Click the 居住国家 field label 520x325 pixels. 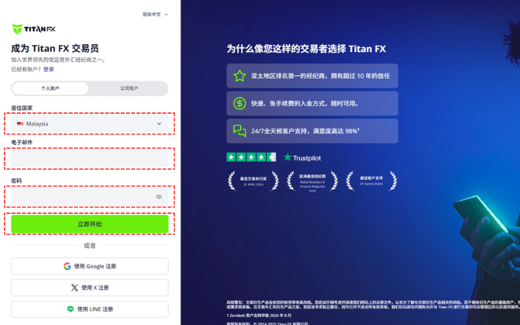coord(22,108)
